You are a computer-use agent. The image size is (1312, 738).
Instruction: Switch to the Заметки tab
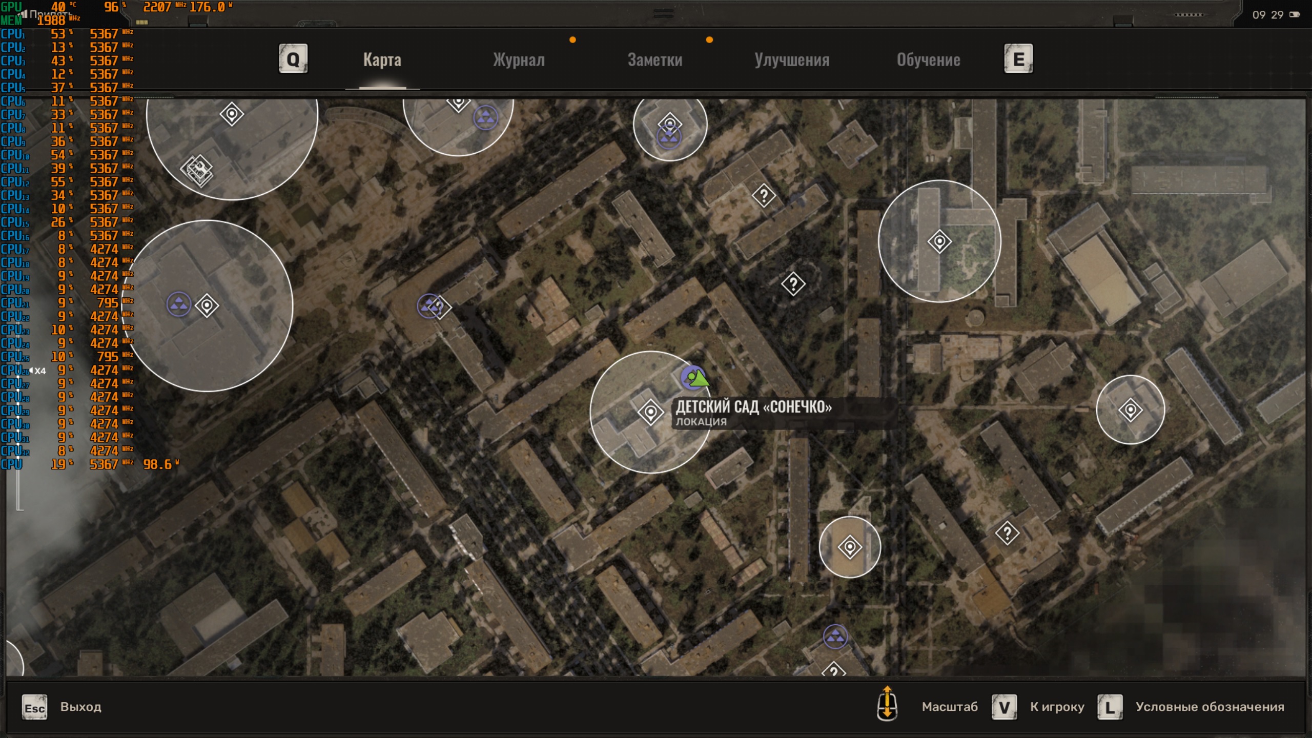[x=654, y=60]
